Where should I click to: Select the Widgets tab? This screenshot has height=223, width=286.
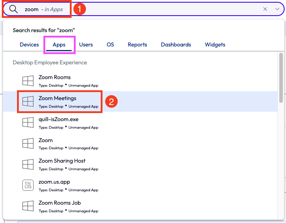[x=215, y=45]
